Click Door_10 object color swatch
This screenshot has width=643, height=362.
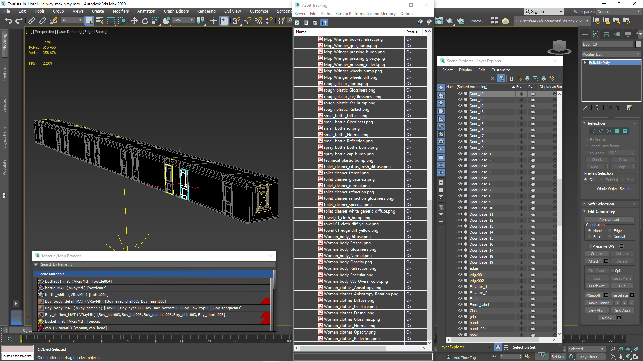tap(638, 44)
